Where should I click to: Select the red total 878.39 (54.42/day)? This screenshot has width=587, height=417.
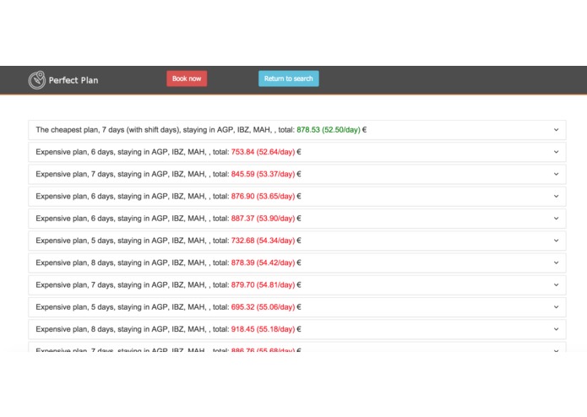pos(263,263)
